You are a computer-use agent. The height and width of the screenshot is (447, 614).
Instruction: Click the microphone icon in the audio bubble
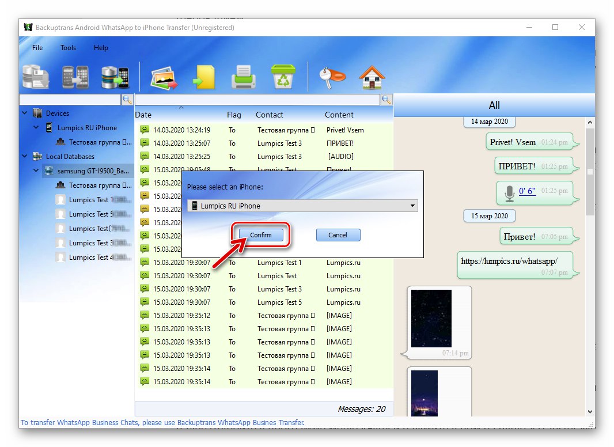509,193
